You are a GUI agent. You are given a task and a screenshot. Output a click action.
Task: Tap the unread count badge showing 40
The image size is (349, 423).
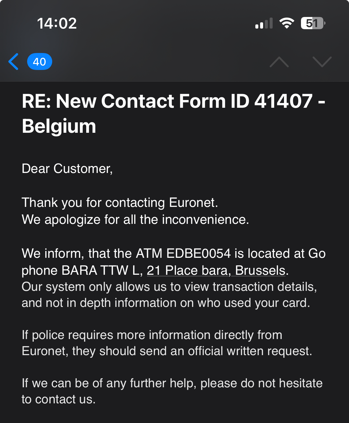39,62
